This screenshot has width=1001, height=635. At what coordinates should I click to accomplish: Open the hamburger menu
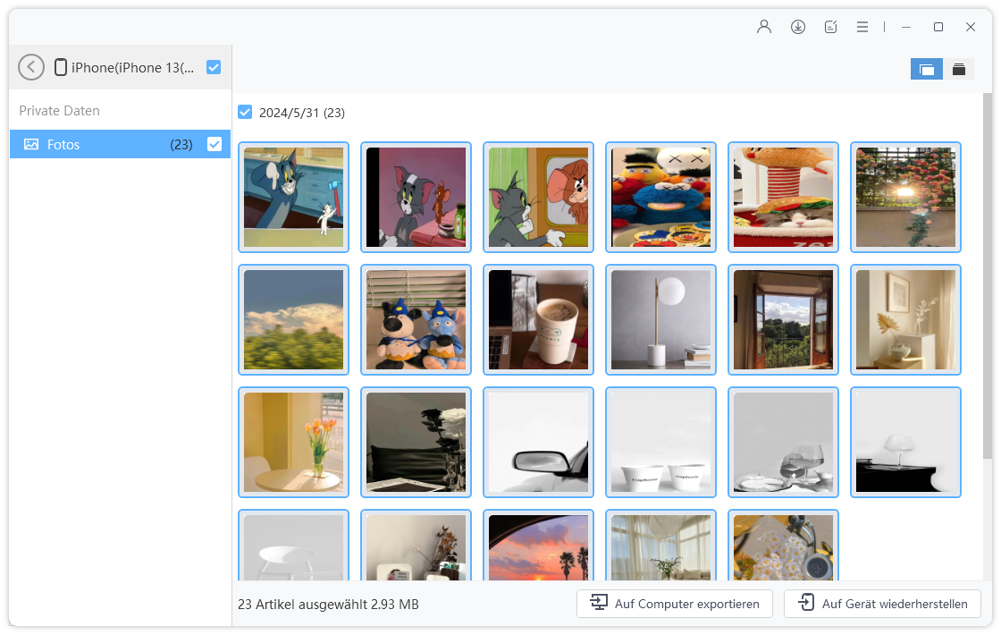[x=862, y=27]
